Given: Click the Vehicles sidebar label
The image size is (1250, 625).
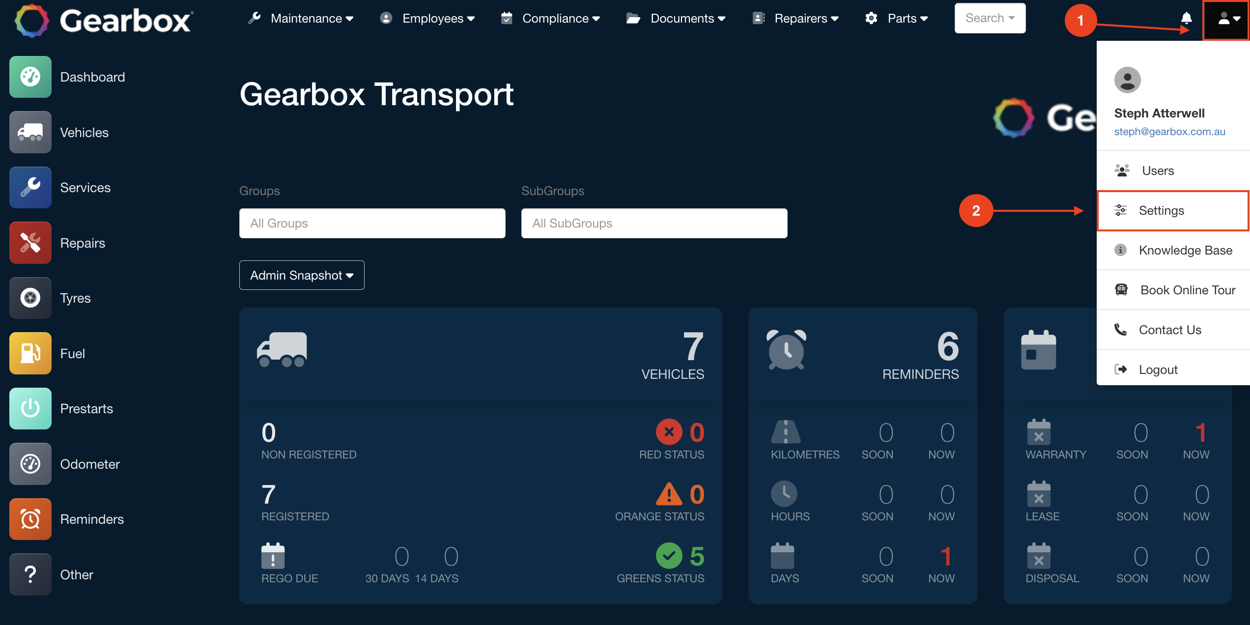Looking at the screenshot, I should (x=85, y=132).
